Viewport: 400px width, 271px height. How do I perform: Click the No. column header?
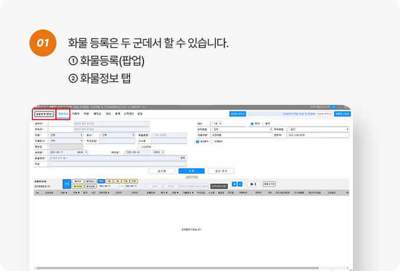point(38,193)
